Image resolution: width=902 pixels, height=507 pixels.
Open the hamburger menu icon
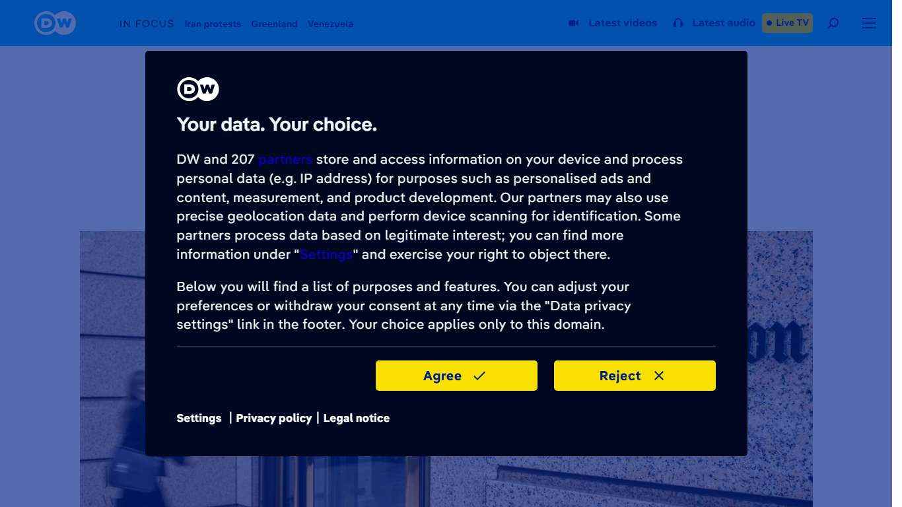click(x=869, y=23)
